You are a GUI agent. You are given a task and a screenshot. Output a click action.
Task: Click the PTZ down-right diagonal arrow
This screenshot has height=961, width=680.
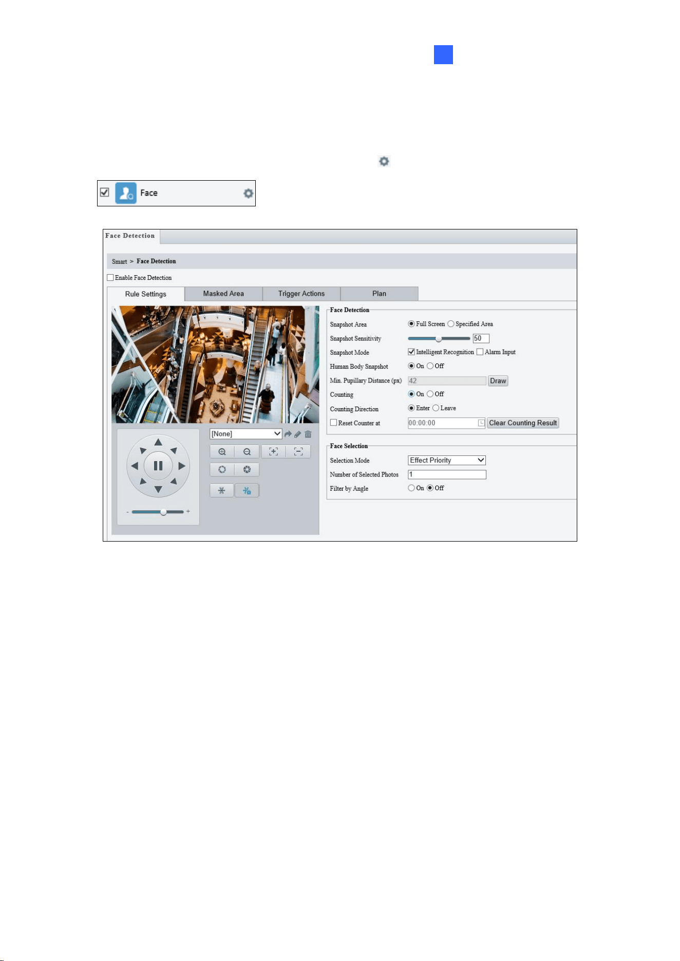click(174, 482)
